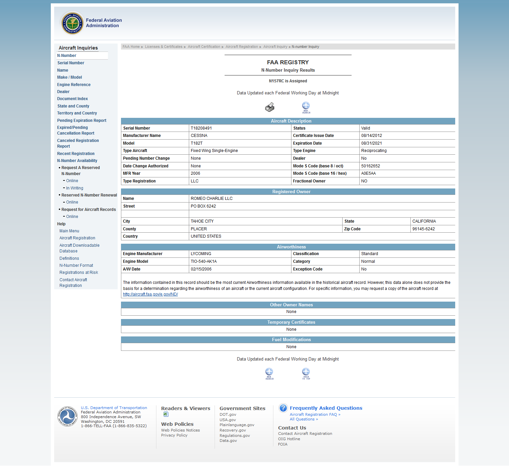
Task: Open Registrations at Risk link
Action: tap(79, 272)
